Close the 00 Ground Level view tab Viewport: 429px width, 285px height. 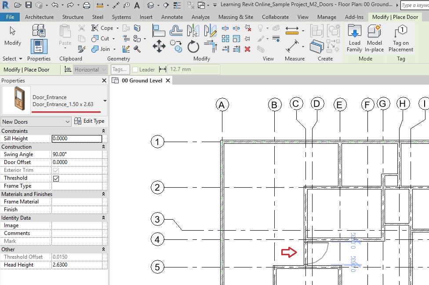(168, 81)
